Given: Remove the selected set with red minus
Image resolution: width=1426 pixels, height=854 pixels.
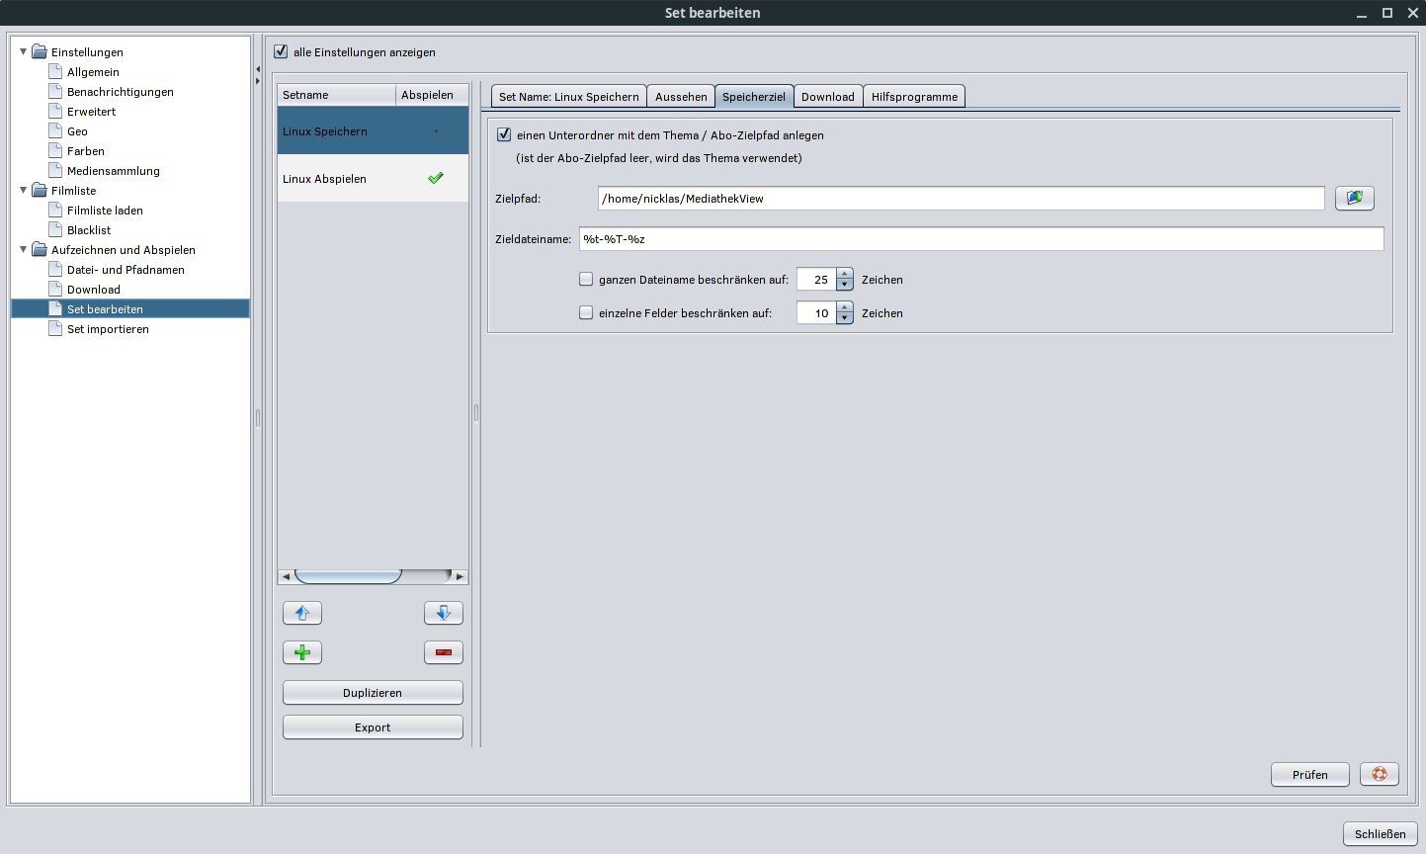Looking at the screenshot, I should tap(443, 652).
